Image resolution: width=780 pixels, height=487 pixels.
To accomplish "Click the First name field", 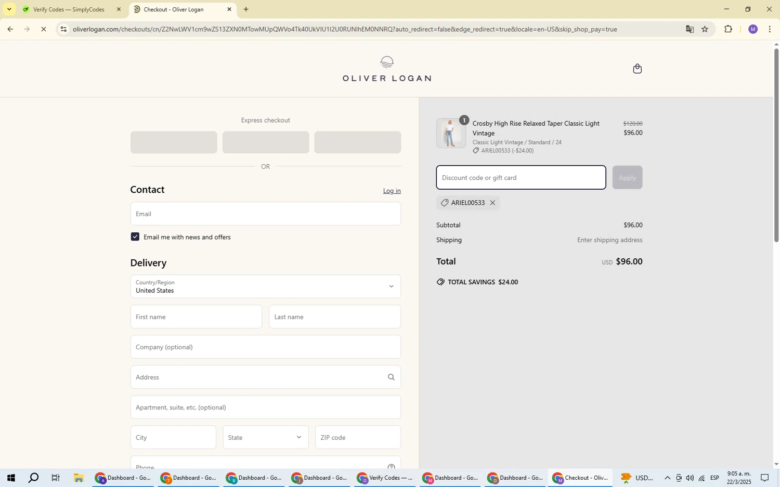I will 196,317.
